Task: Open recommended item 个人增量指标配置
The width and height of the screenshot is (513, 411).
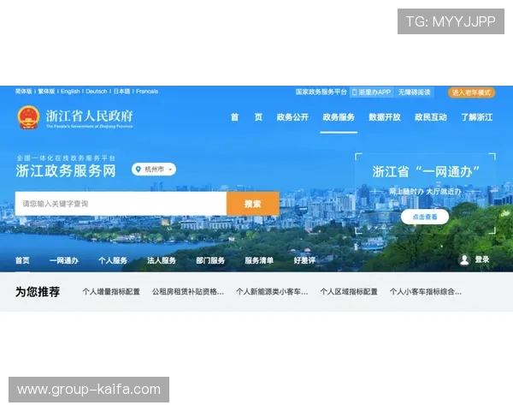Action: click(x=111, y=292)
